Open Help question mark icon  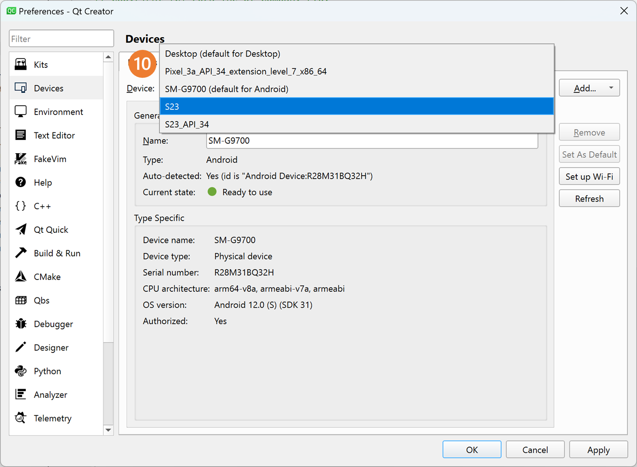(x=21, y=182)
